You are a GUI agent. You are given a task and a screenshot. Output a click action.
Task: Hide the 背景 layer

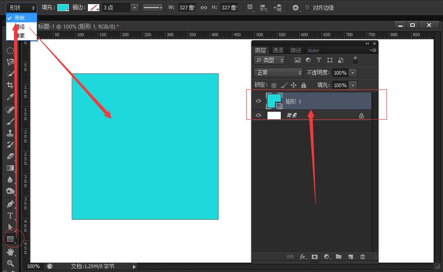coord(258,115)
